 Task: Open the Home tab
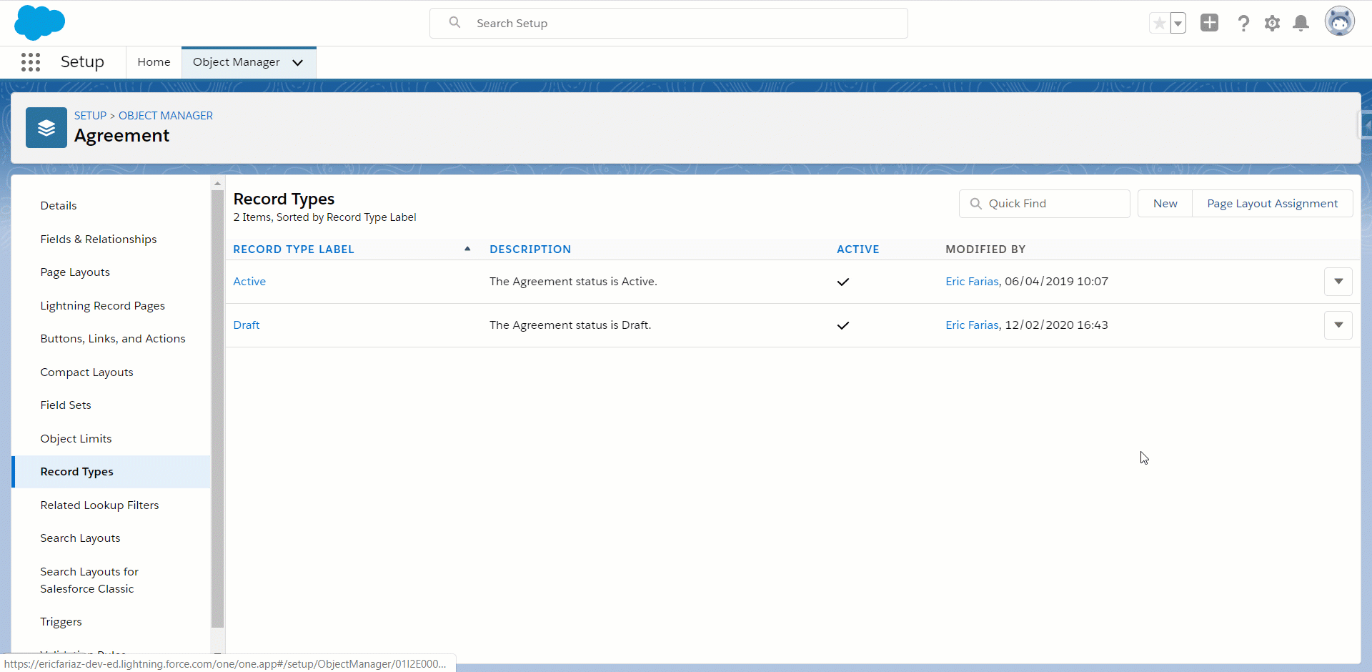(154, 62)
